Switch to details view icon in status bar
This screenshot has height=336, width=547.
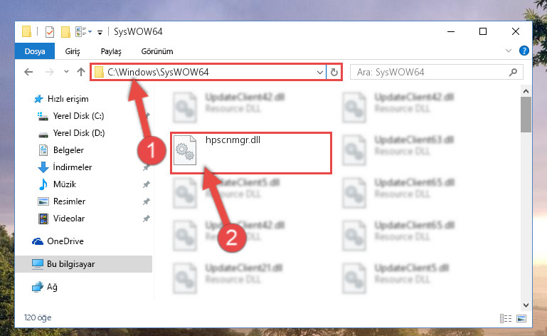click(506, 318)
